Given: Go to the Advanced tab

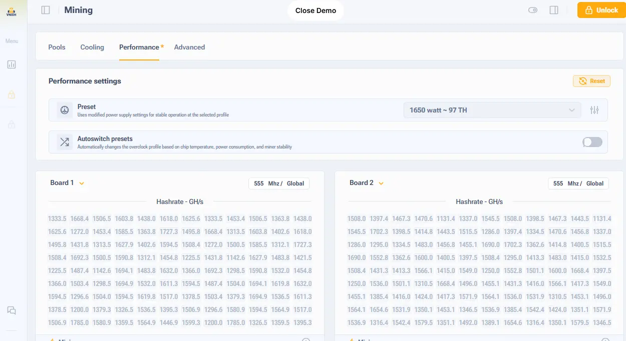Looking at the screenshot, I should tap(189, 47).
